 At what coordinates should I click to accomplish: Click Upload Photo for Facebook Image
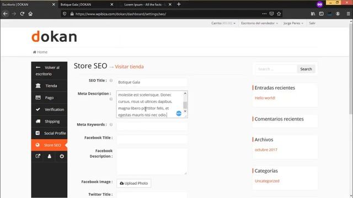pos(133,183)
